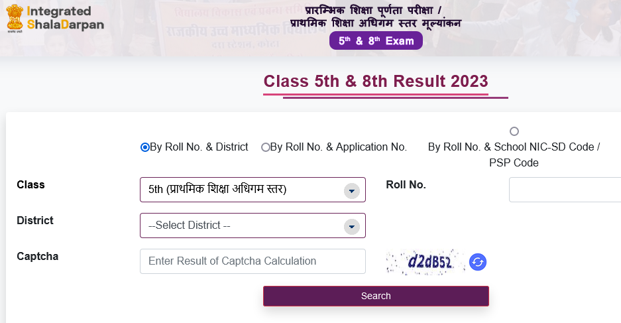Focus the Roll No. input field

(x=565, y=190)
